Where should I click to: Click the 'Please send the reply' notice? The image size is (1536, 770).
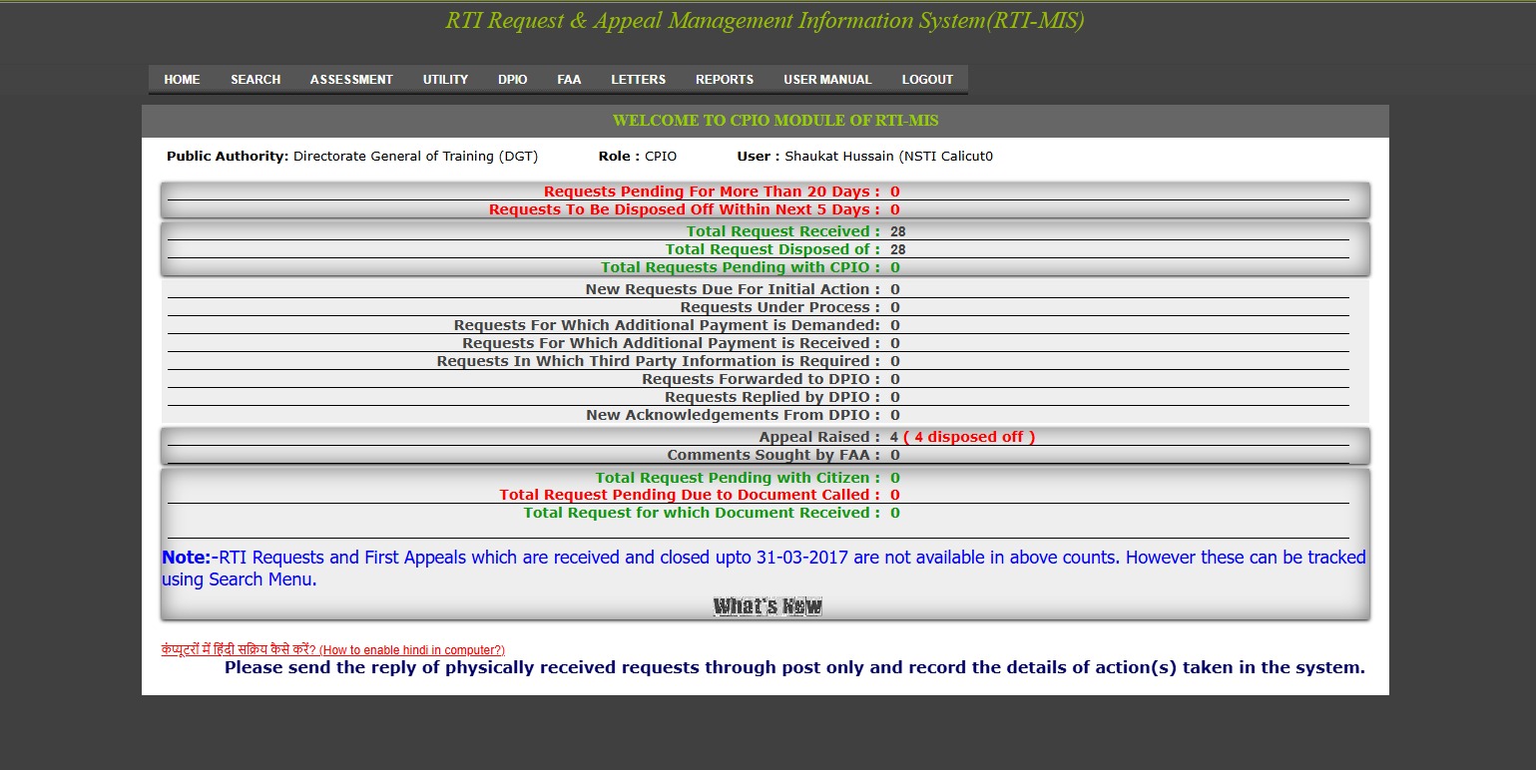click(x=794, y=668)
